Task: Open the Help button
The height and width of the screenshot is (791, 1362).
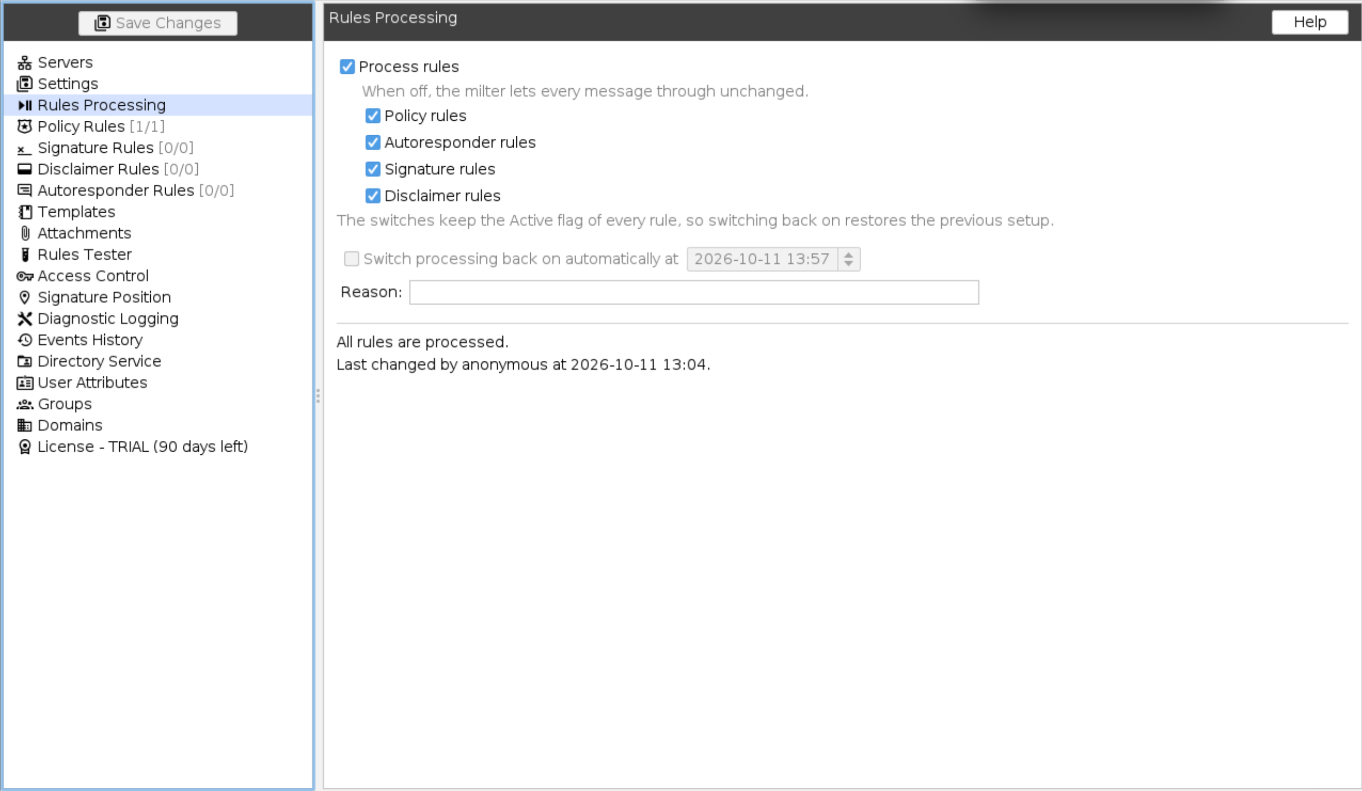Action: click(x=1310, y=22)
